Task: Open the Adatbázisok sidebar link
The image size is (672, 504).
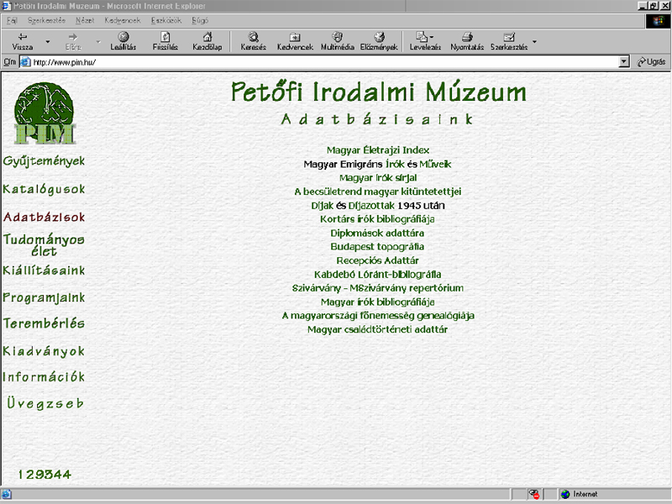Action: click(44, 217)
